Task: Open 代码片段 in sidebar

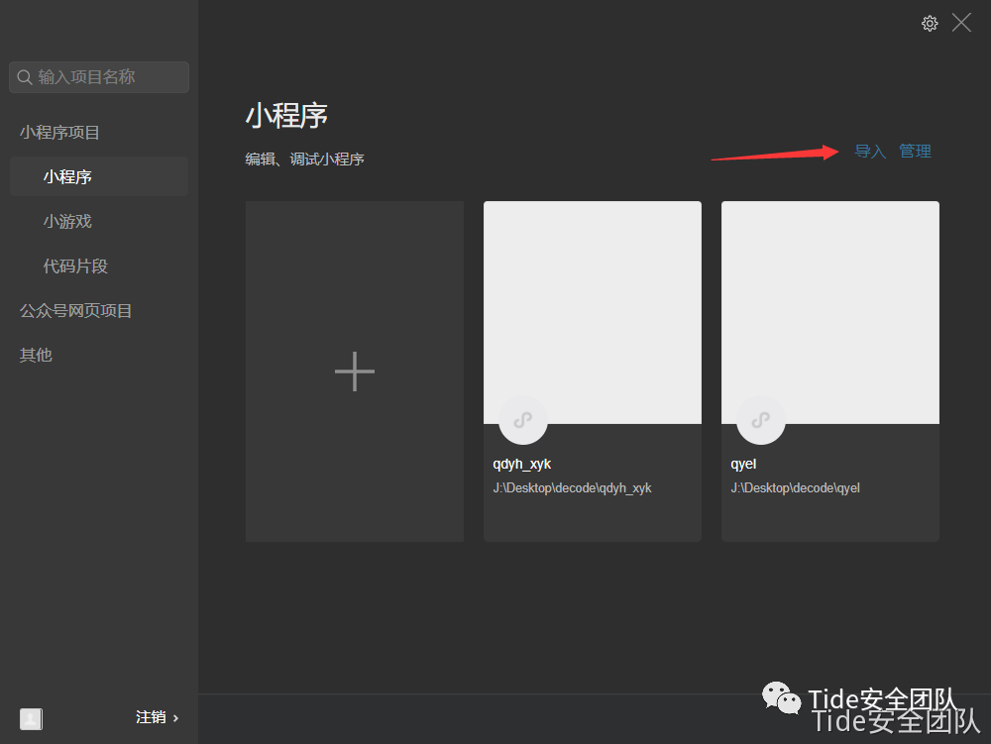Action: [75, 266]
